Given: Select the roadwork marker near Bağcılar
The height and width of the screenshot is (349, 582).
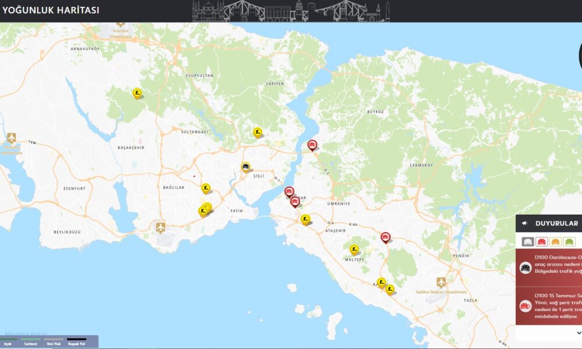Looking at the screenshot, I should click(x=205, y=188).
